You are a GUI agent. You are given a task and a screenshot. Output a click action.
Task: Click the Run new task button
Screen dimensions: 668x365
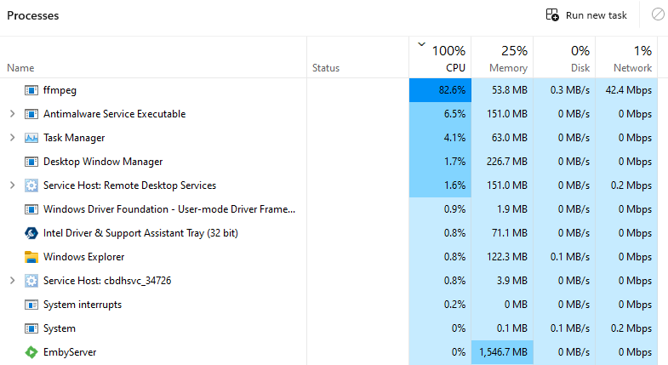click(587, 14)
